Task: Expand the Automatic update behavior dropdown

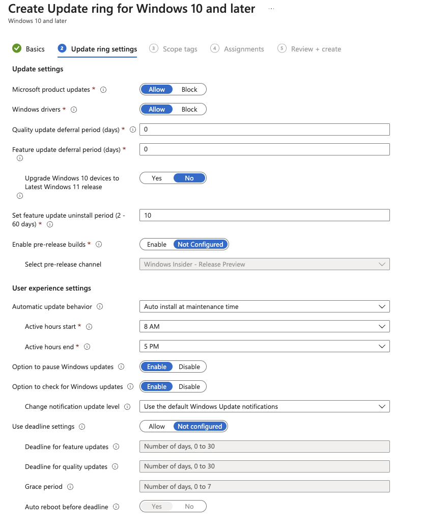Action: coord(264,307)
